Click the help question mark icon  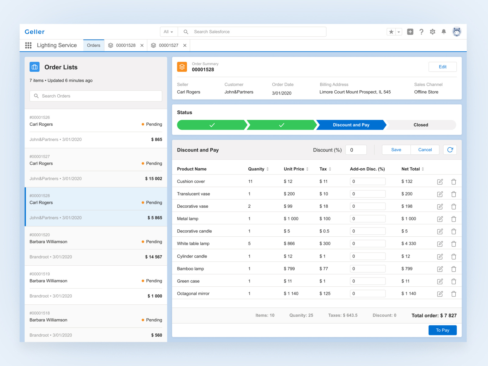point(421,32)
